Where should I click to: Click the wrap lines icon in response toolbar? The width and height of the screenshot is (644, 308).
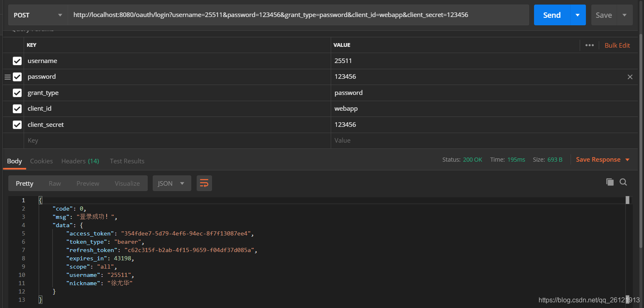pyautogui.click(x=204, y=183)
